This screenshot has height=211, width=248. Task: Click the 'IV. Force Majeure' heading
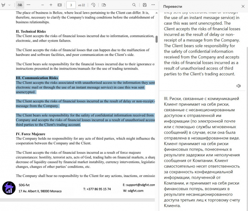(x=31, y=134)
